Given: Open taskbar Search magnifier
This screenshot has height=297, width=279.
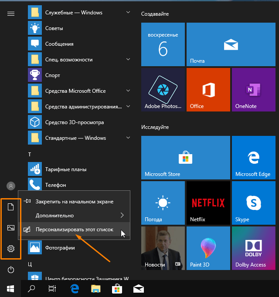Looking at the screenshot, I should tap(31, 289).
